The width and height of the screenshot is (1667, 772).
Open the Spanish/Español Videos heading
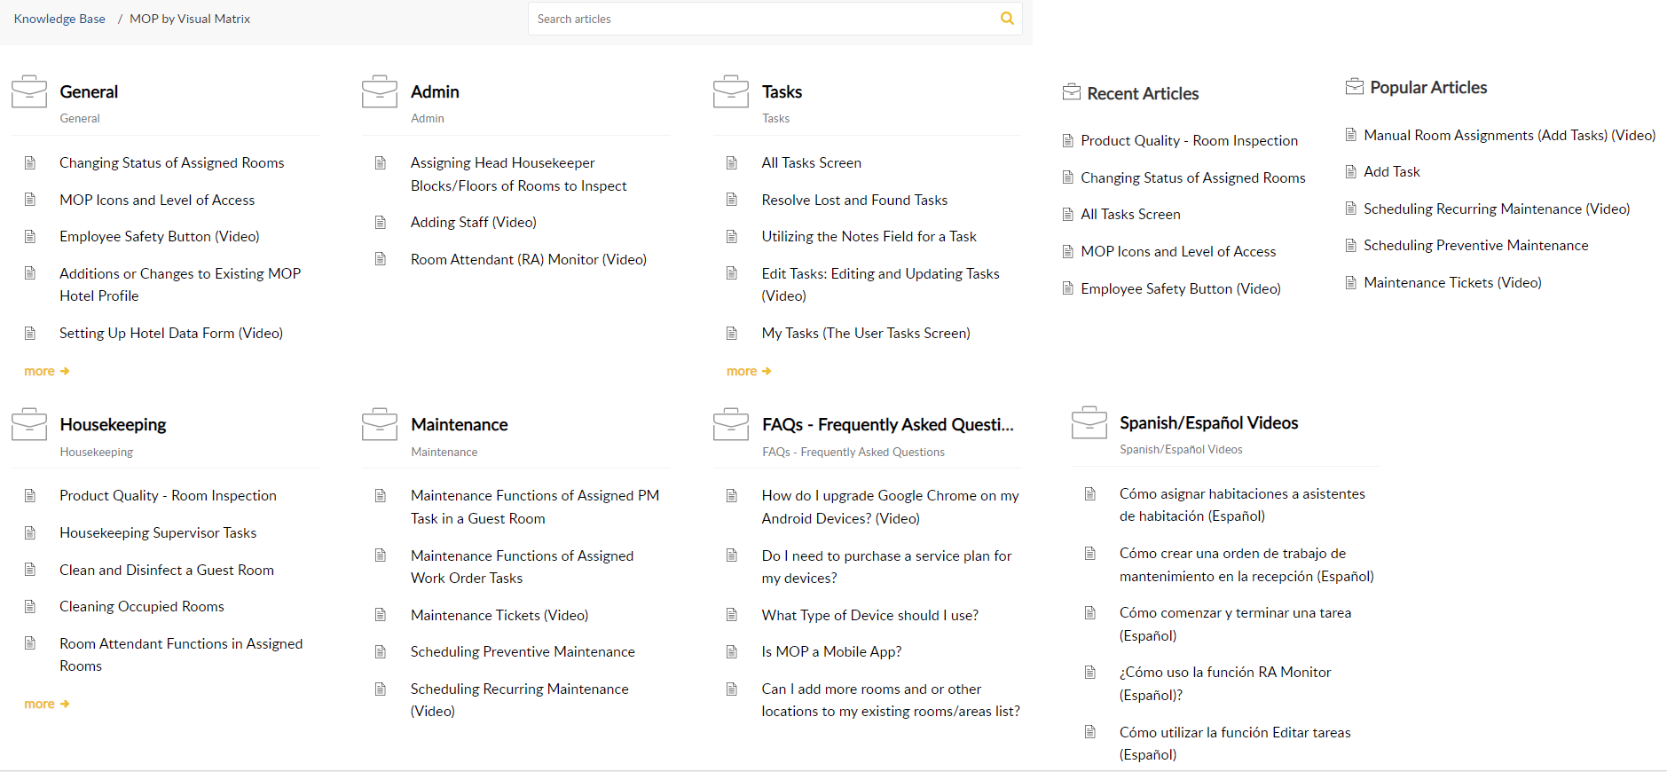[1208, 422]
